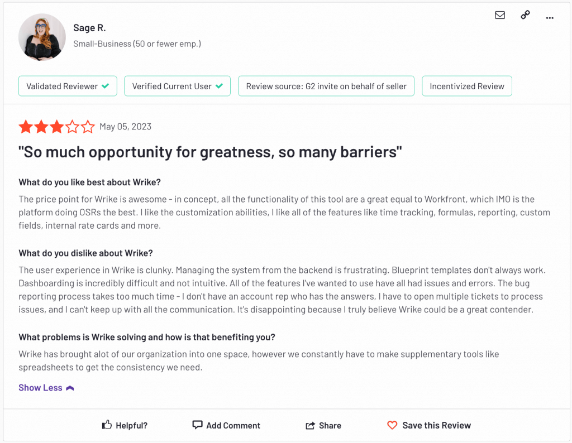This screenshot has height=443, width=572.
Task: Toggle the heart Save this Review icon
Action: pos(392,425)
